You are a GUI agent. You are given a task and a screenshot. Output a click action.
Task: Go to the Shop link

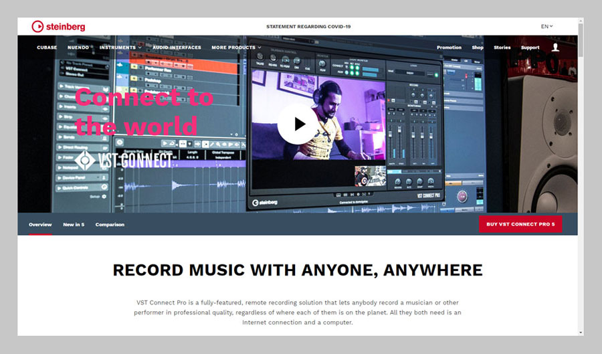pos(478,48)
